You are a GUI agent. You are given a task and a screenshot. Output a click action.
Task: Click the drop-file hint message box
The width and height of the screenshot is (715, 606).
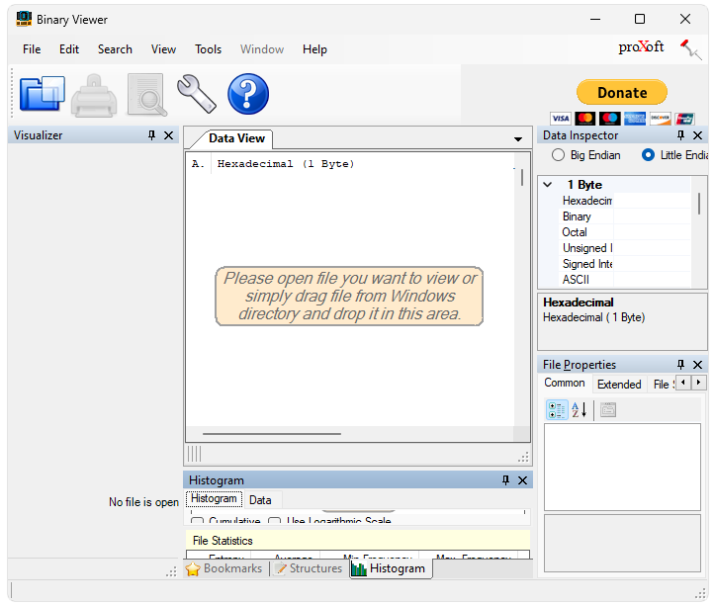[349, 297]
